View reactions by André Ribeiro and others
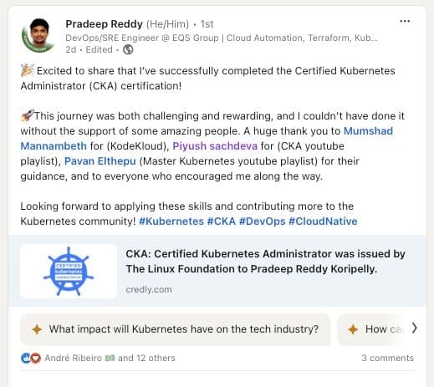Screen dimensions: 434x387 coord(110,358)
